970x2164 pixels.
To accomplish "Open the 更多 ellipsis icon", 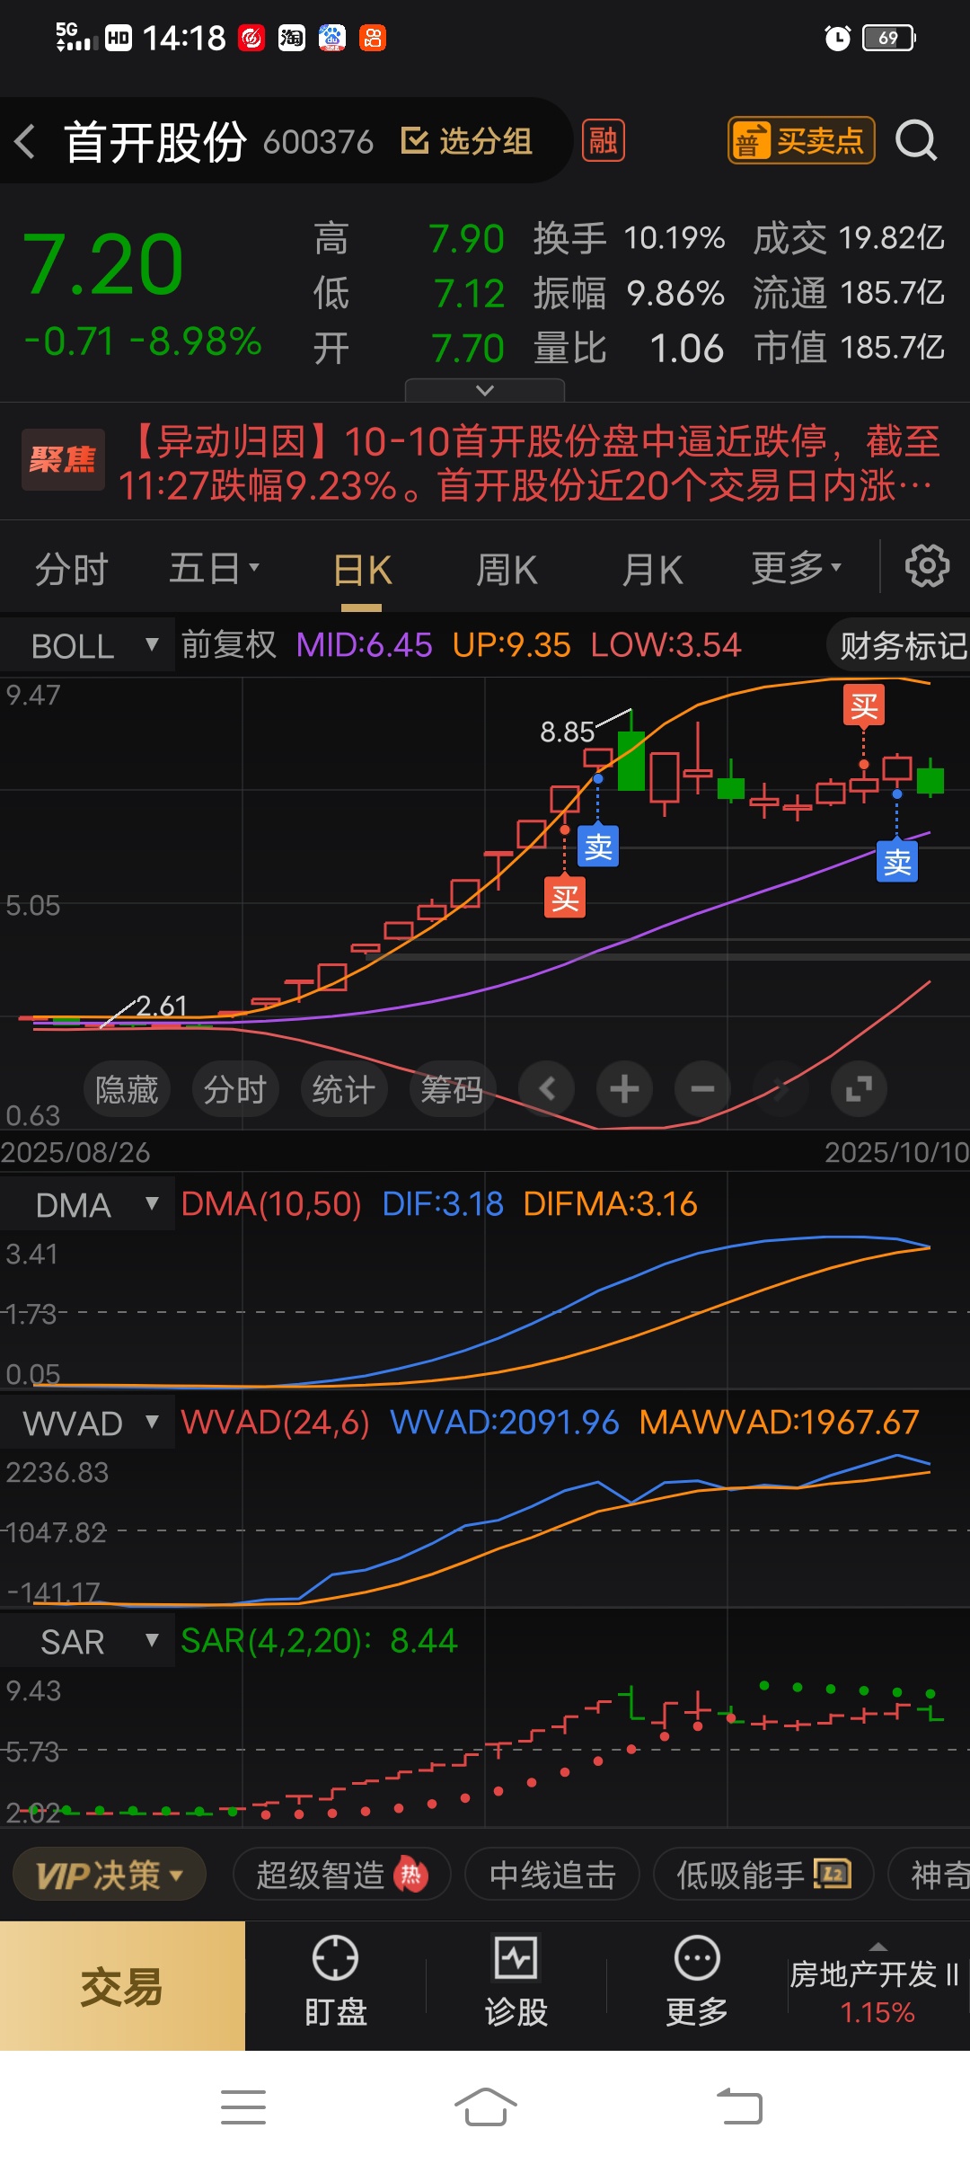I will [x=697, y=1982].
